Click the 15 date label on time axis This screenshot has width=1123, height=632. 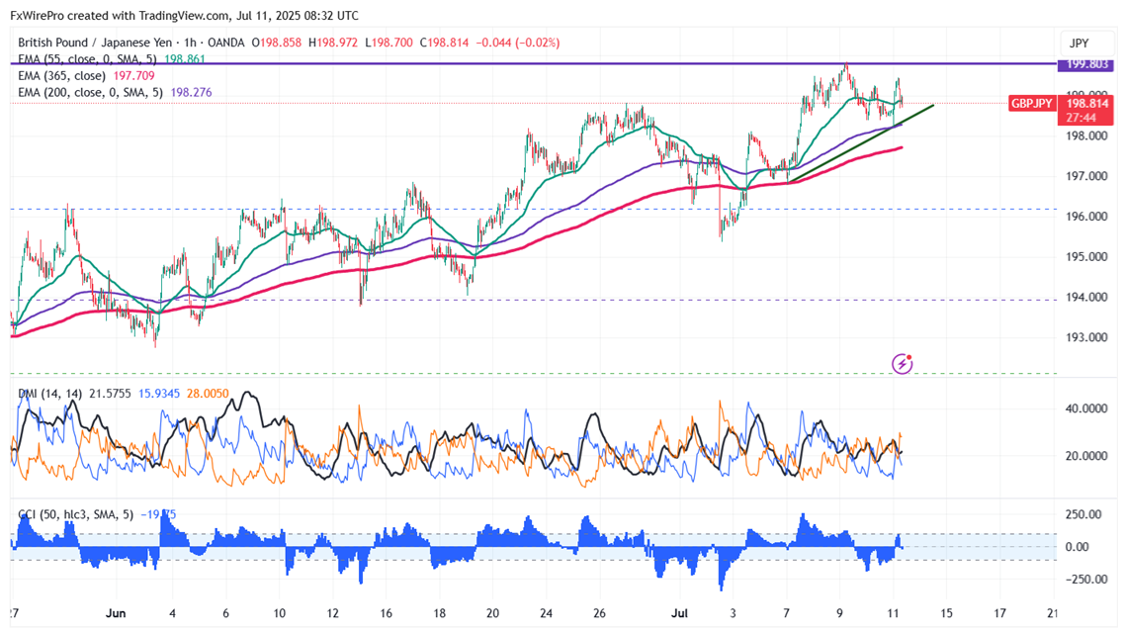946,613
